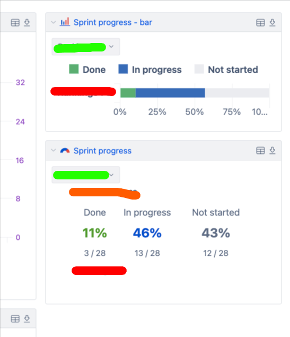Image resolution: width=290 pixels, height=337 pixels.
Task: Toggle the In progress legend series
Action: tap(150, 70)
